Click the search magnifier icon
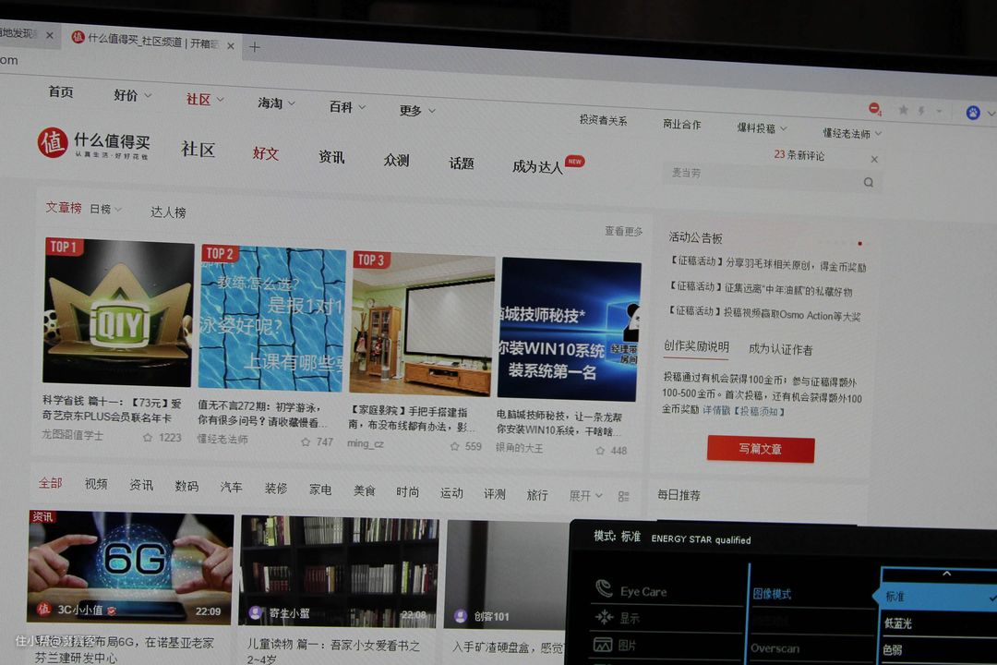 pos(868,183)
